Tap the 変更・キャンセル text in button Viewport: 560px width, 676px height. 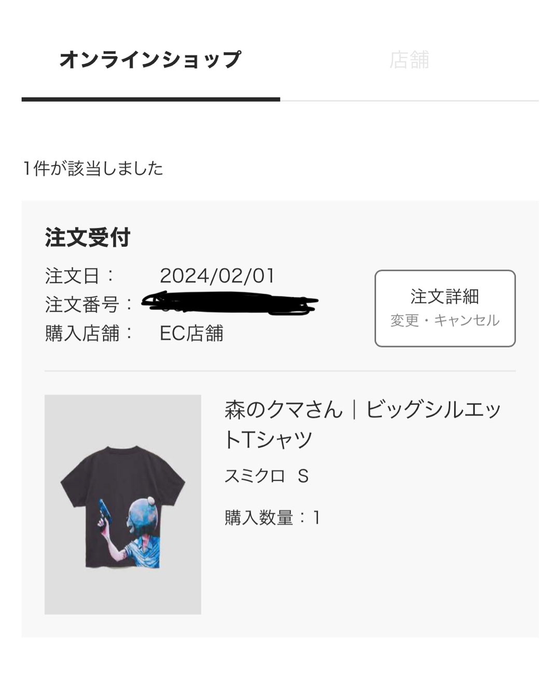click(x=445, y=320)
